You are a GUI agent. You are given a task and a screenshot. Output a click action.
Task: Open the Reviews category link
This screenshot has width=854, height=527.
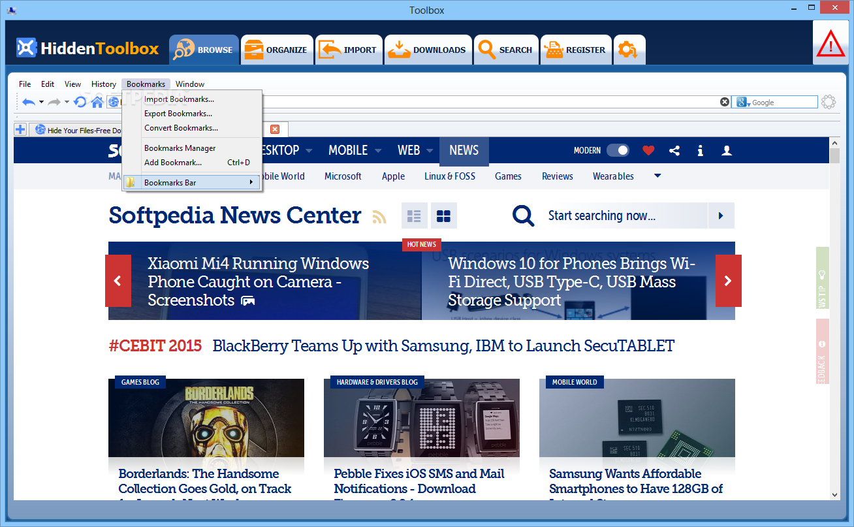click(558, 176)
